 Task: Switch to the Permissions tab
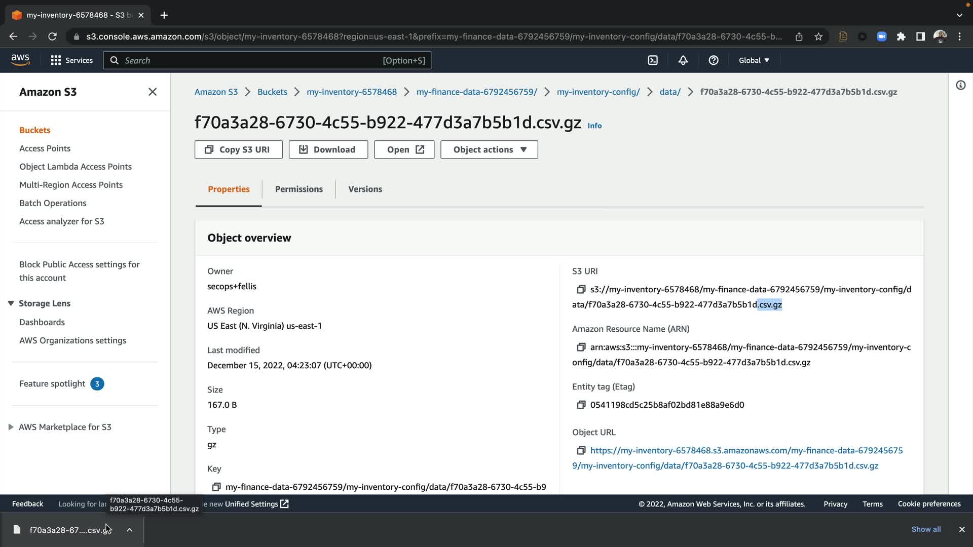pyautogui.click(x=298, y=189)
